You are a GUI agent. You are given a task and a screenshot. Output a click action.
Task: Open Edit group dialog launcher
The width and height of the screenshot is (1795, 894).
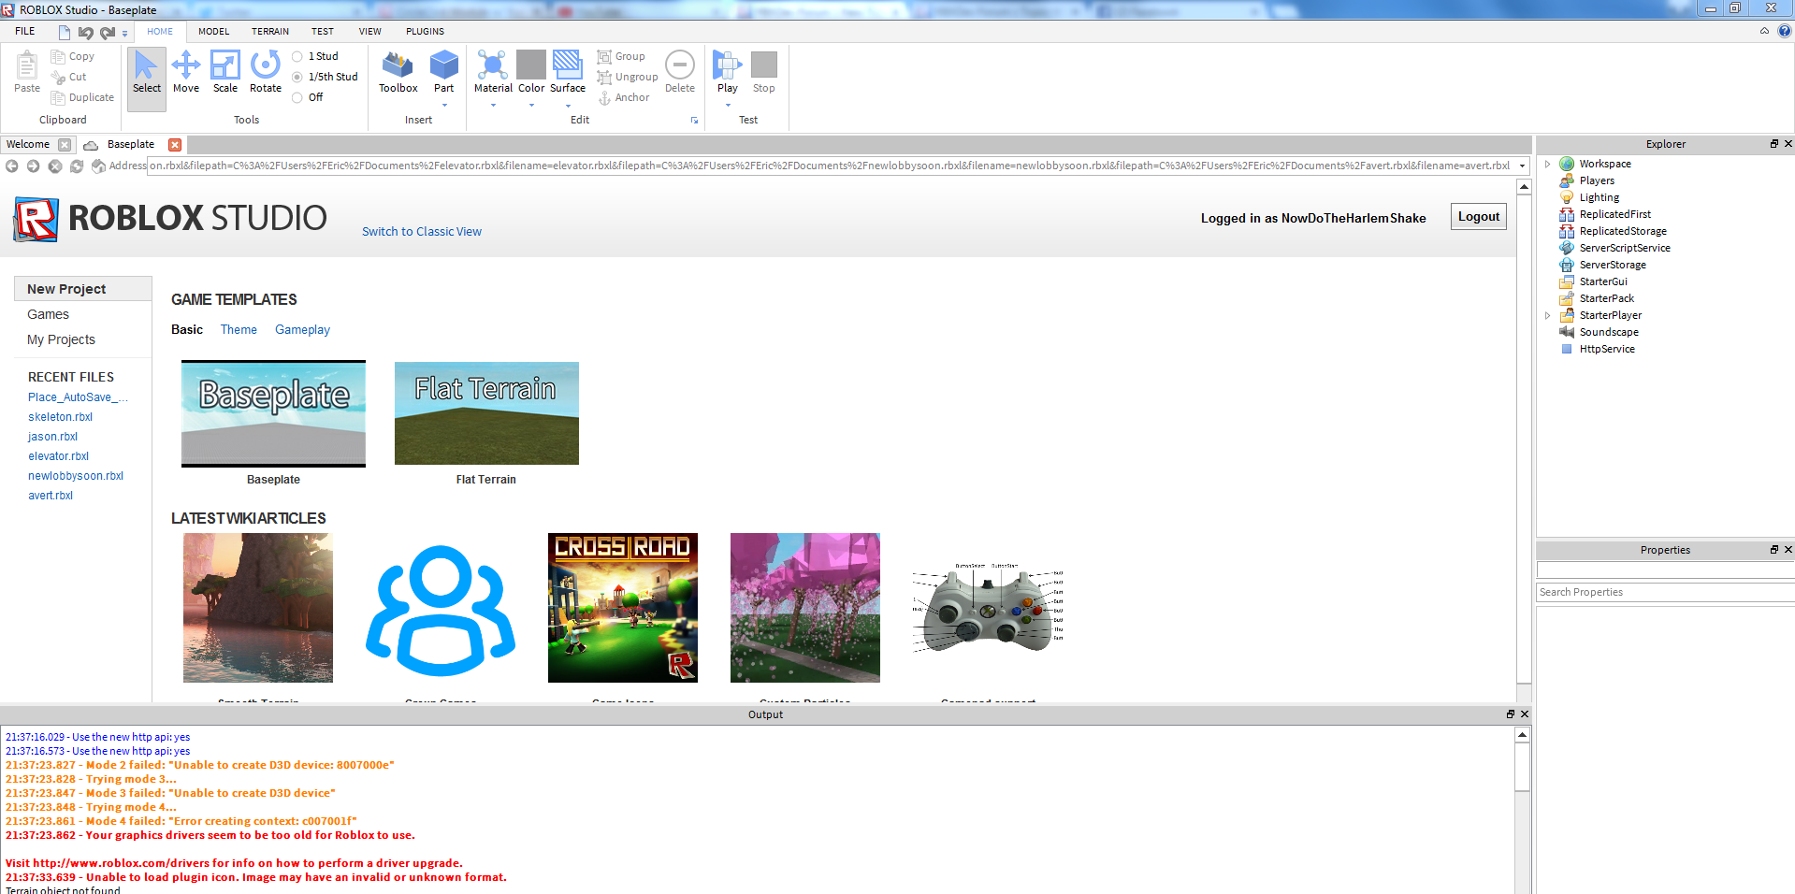point(694,121)
